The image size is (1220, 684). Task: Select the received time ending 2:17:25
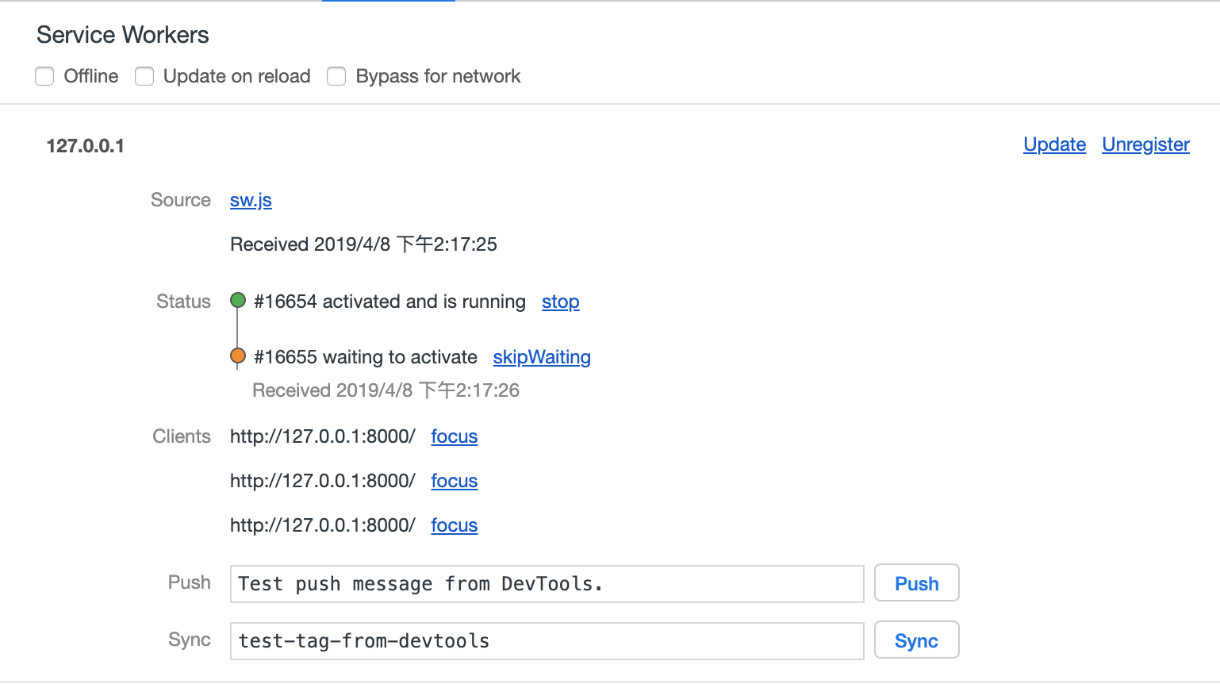363,244
